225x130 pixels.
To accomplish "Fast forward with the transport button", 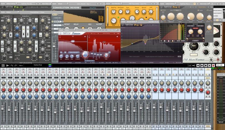I will pos(202,66).
